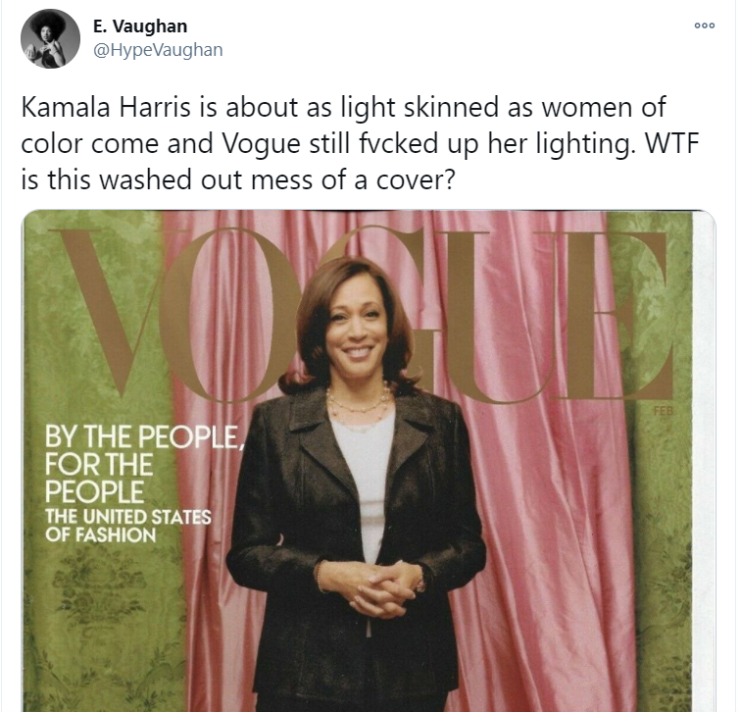The height and width of the screenshot is (712, 740).
Task: Click the pearl necklace in the photo
Action: pos(359,401)
